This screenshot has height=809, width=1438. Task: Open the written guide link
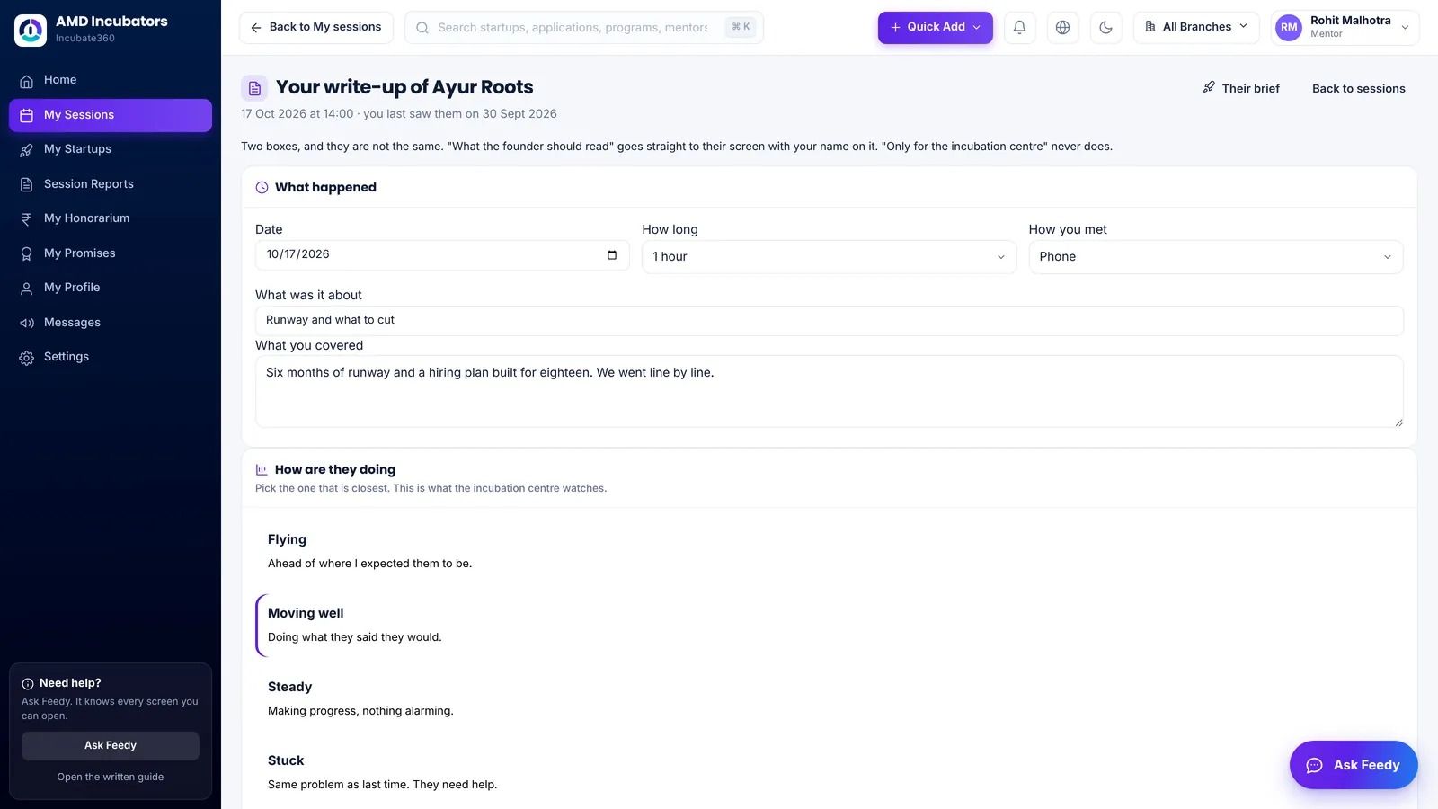(111, 778)
